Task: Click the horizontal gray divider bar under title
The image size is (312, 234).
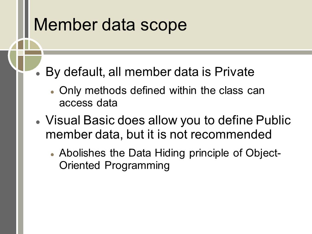Action: (177, 53)
